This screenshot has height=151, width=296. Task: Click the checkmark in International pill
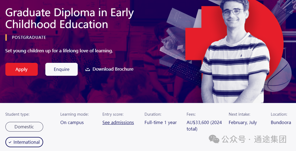coord(10,142)
